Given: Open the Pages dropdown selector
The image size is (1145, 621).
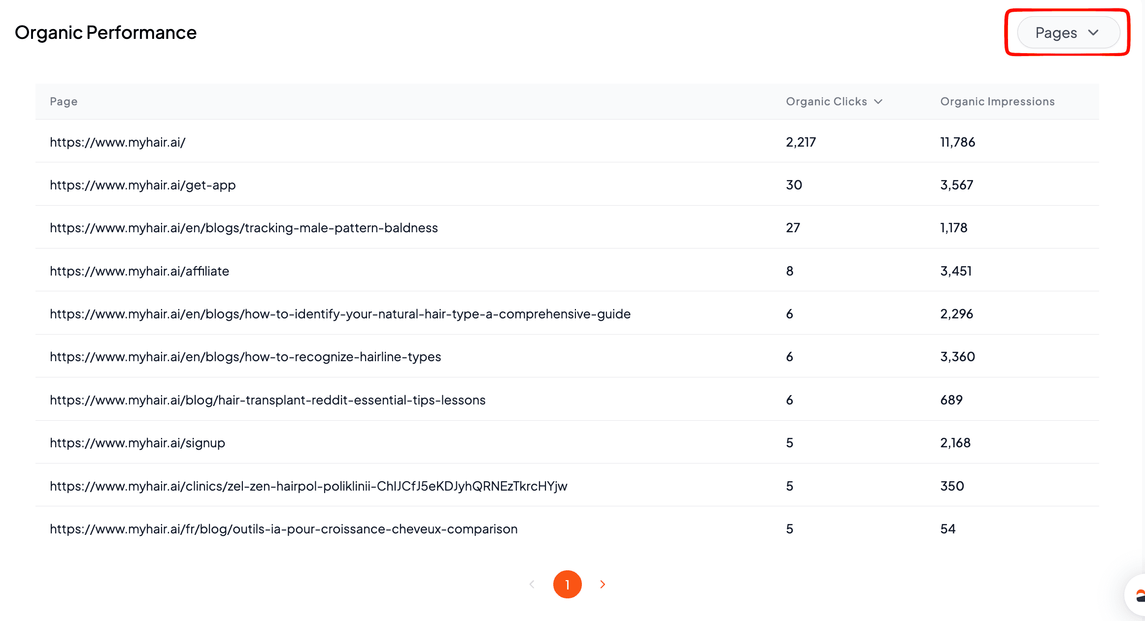Looking at the screenshot, I should click(x=1068, y=33).
